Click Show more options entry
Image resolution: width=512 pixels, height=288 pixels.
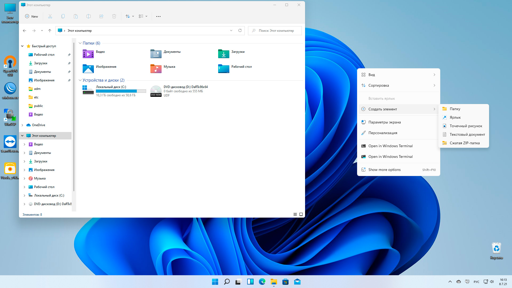tap(384, 170)
